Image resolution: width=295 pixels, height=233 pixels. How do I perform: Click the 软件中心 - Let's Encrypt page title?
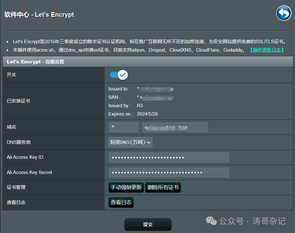(x=39, y=15)
